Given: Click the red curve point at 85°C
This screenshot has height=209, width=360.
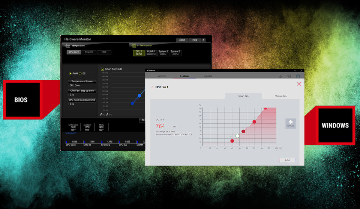Looking at the screenshot, I should click(265, 108).
